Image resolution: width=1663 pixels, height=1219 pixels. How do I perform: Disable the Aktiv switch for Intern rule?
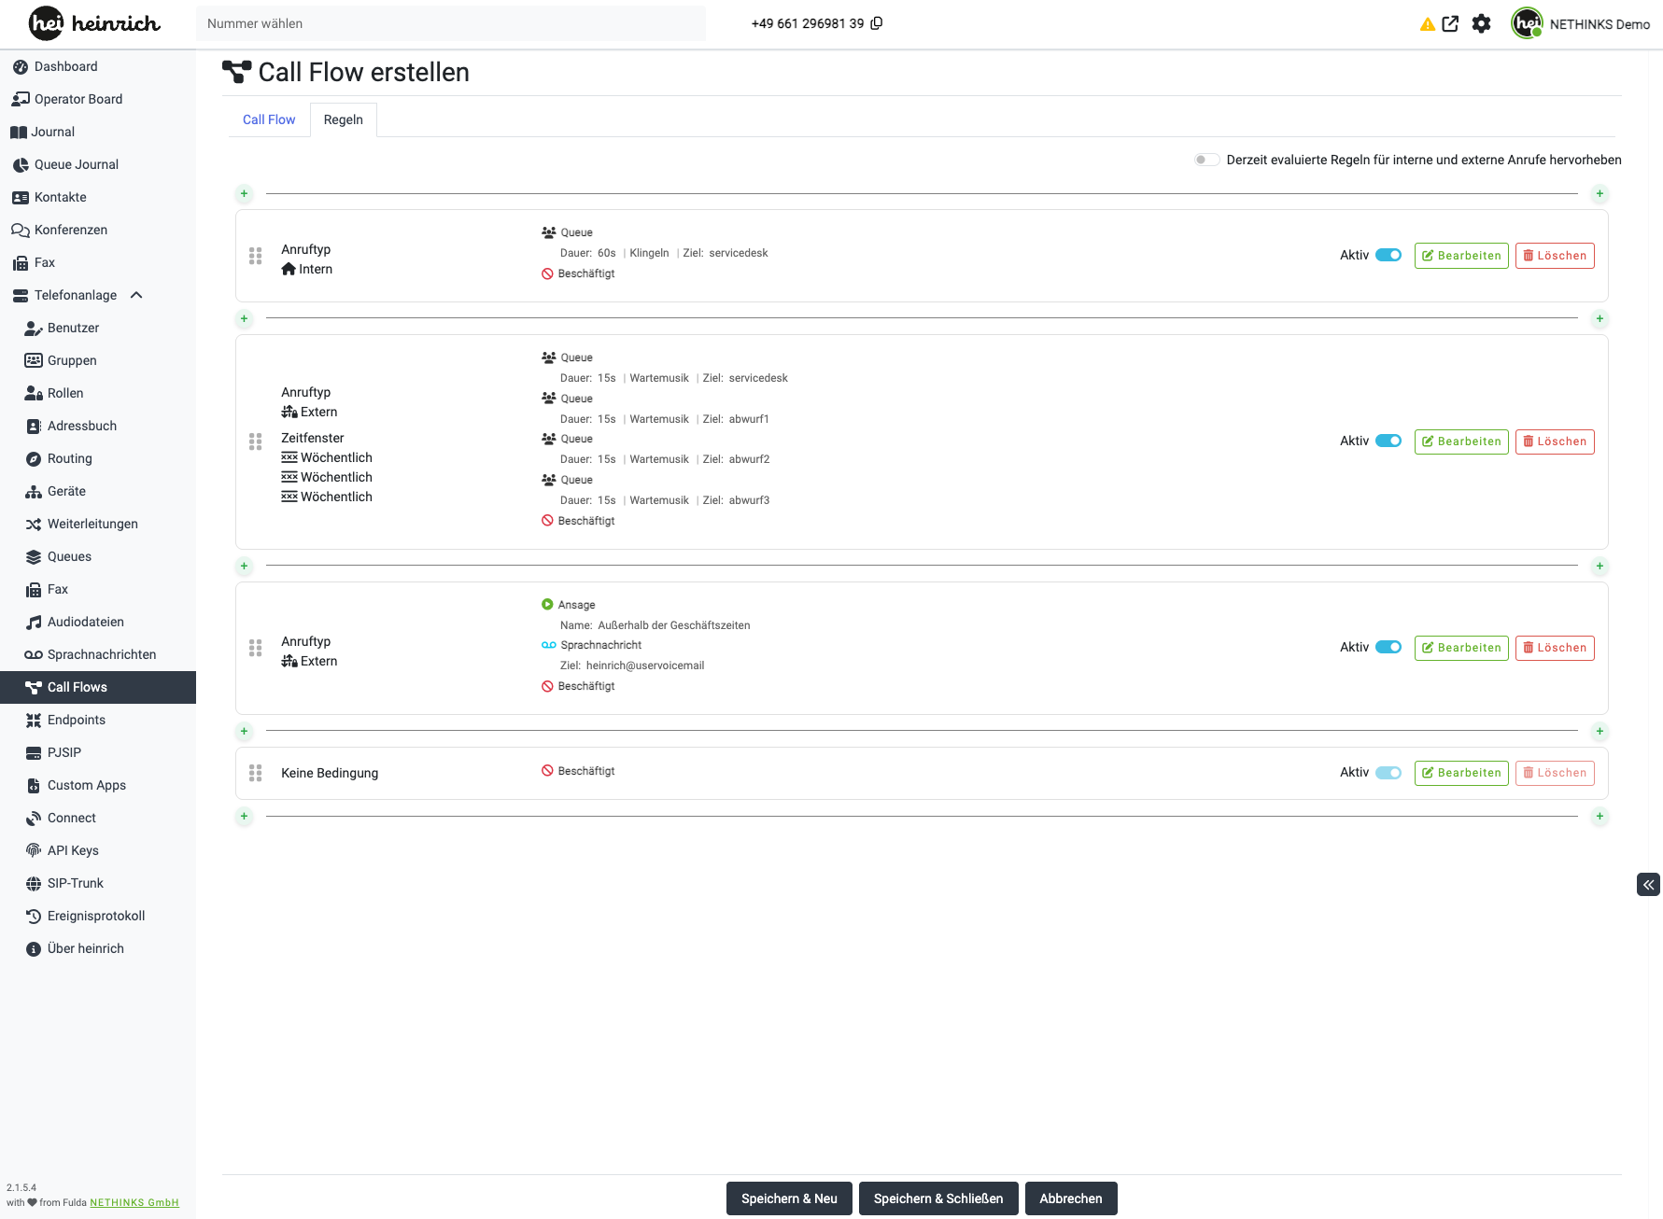[x=1388, y=256]
